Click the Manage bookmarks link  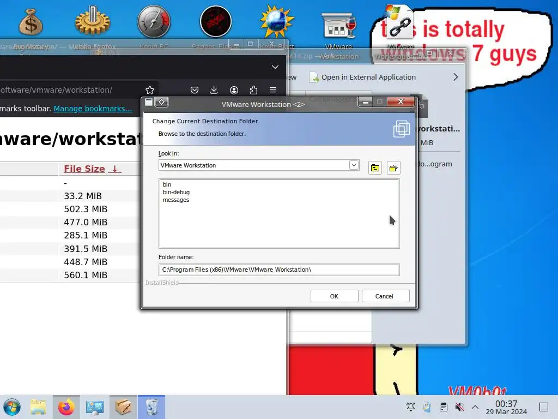93,109
